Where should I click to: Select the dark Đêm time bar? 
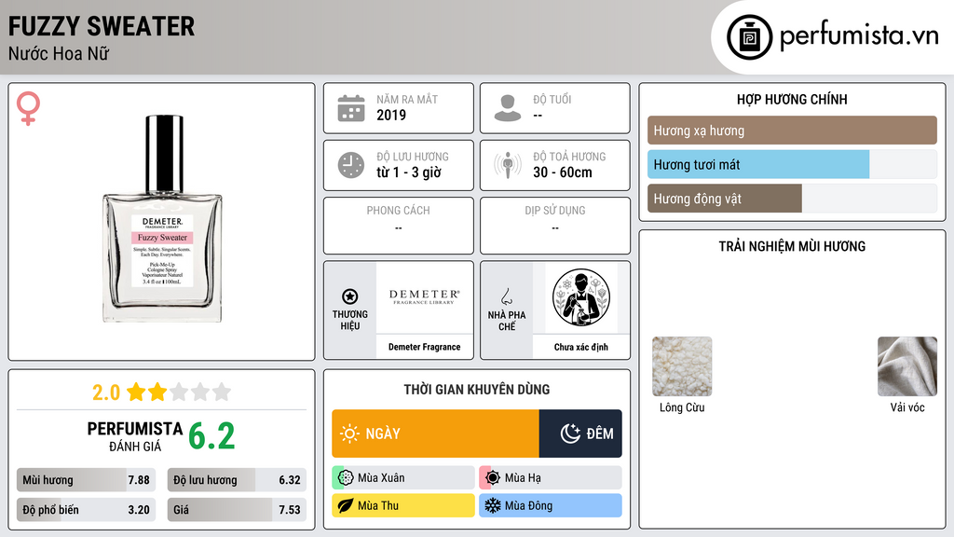click(x=580, y=434)
